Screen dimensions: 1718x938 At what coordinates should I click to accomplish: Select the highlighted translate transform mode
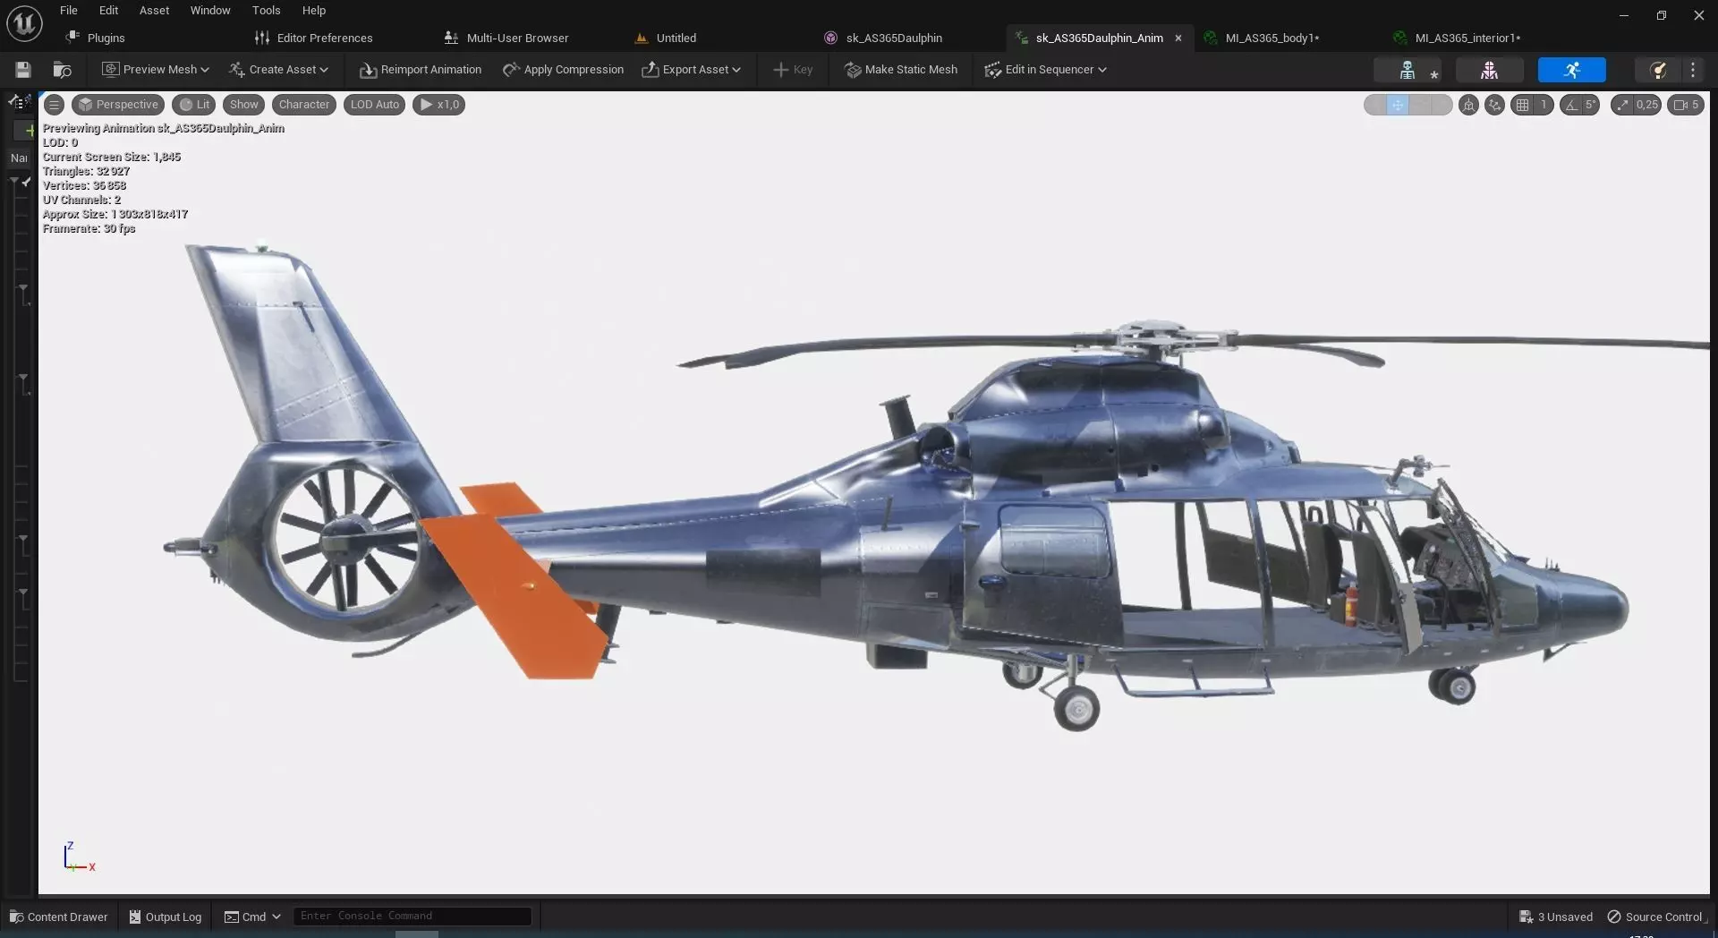click(1397, 105)
